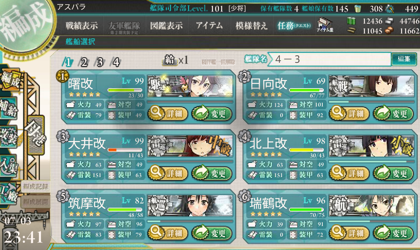Screen dimensions: 420x250
Task: Open 編成記録 formation record
Action: [35, 186]
